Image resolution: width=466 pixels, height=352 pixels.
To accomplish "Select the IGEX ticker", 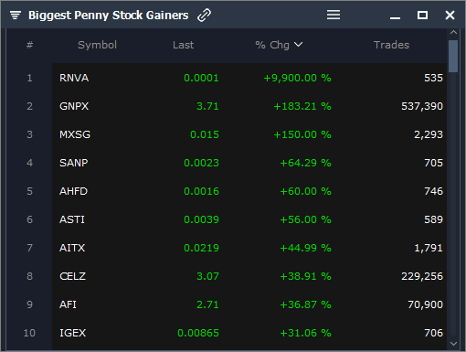I will [72, 333].
